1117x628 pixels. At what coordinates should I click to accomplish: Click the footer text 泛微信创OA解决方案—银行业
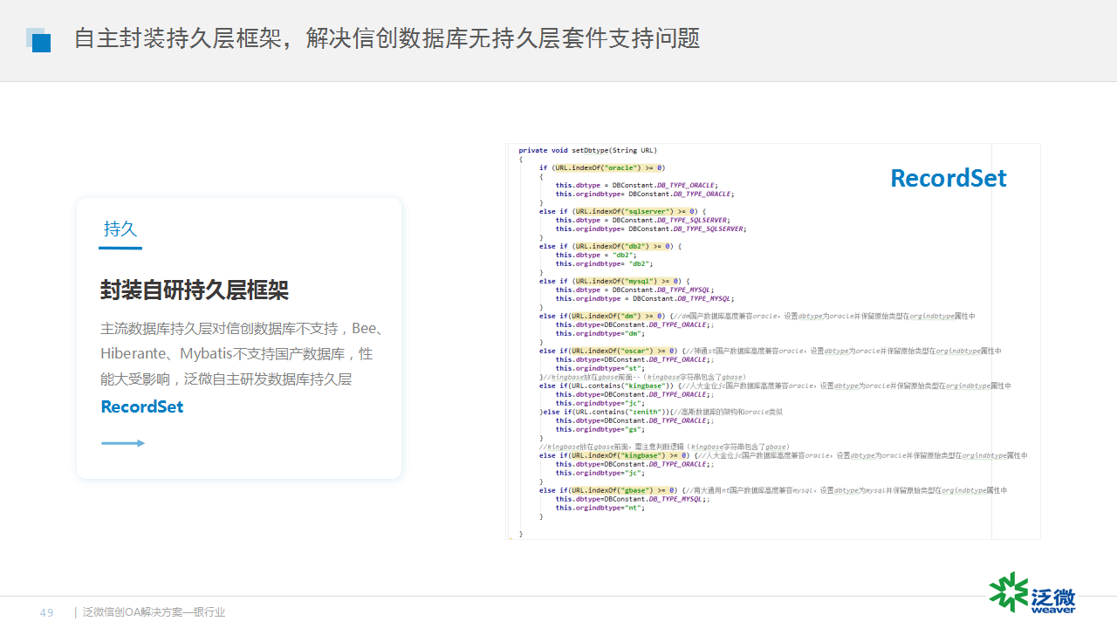pyautogui.click(x=154, y=612)
